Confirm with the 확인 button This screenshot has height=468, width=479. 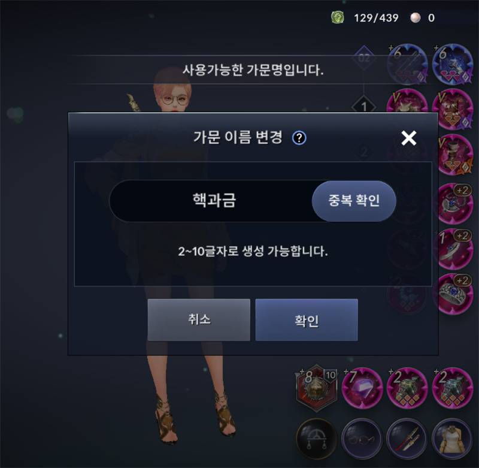(307, 320)
